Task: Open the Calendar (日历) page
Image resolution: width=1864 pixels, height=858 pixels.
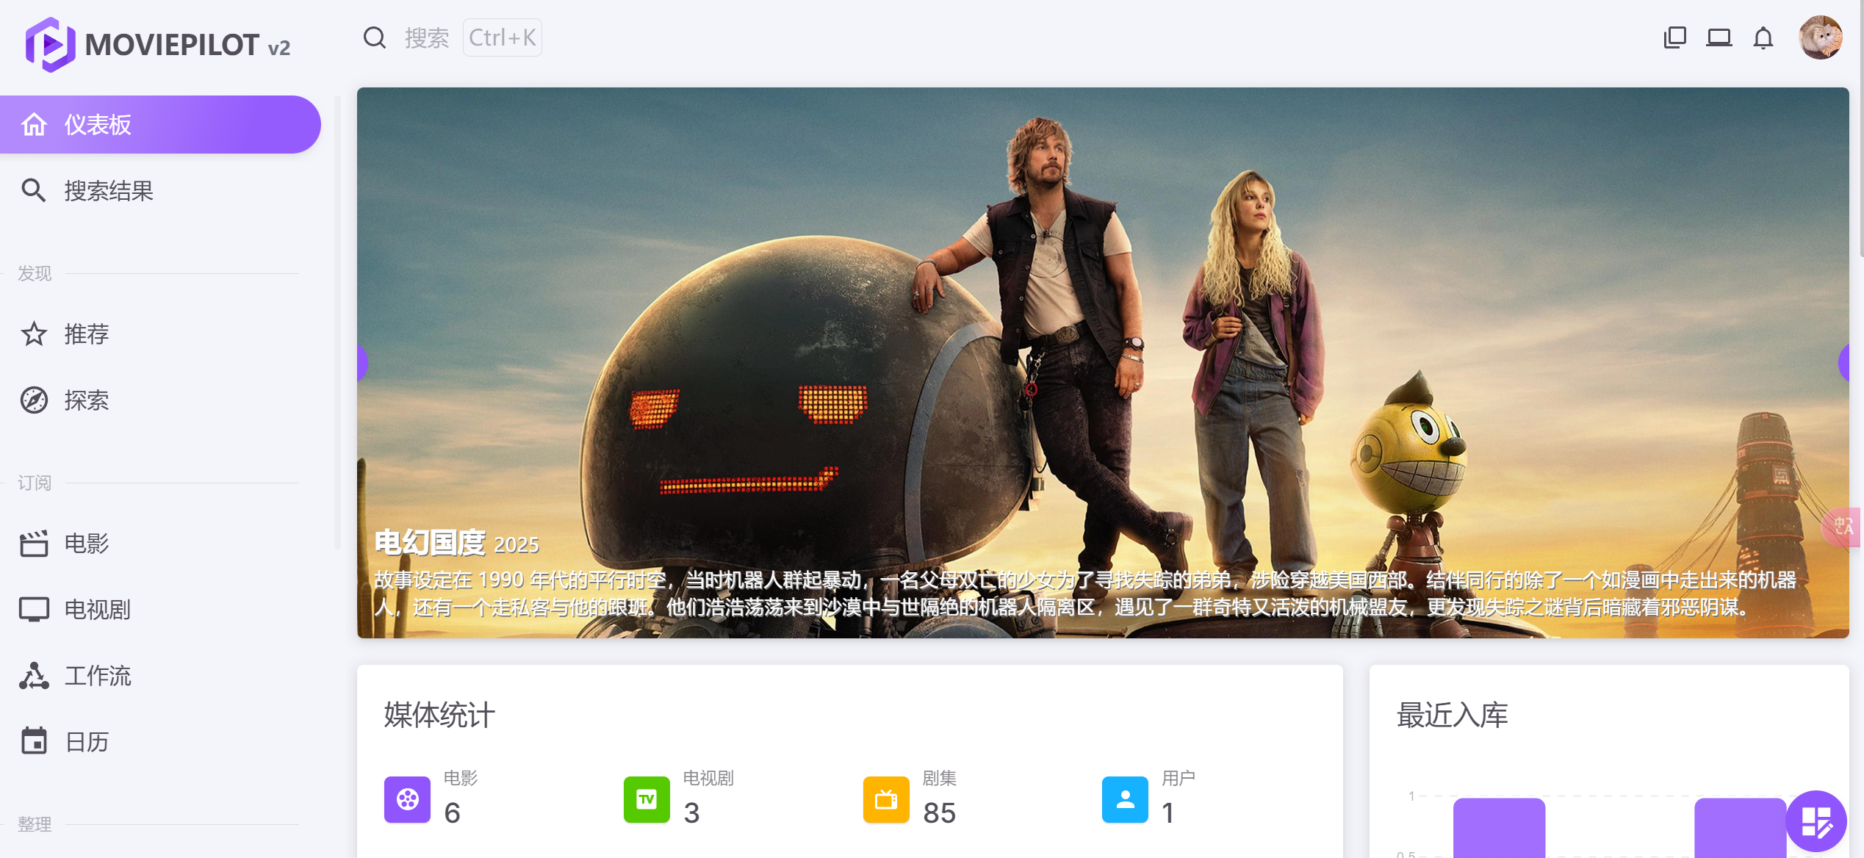Action: click(x=160, y=742)
